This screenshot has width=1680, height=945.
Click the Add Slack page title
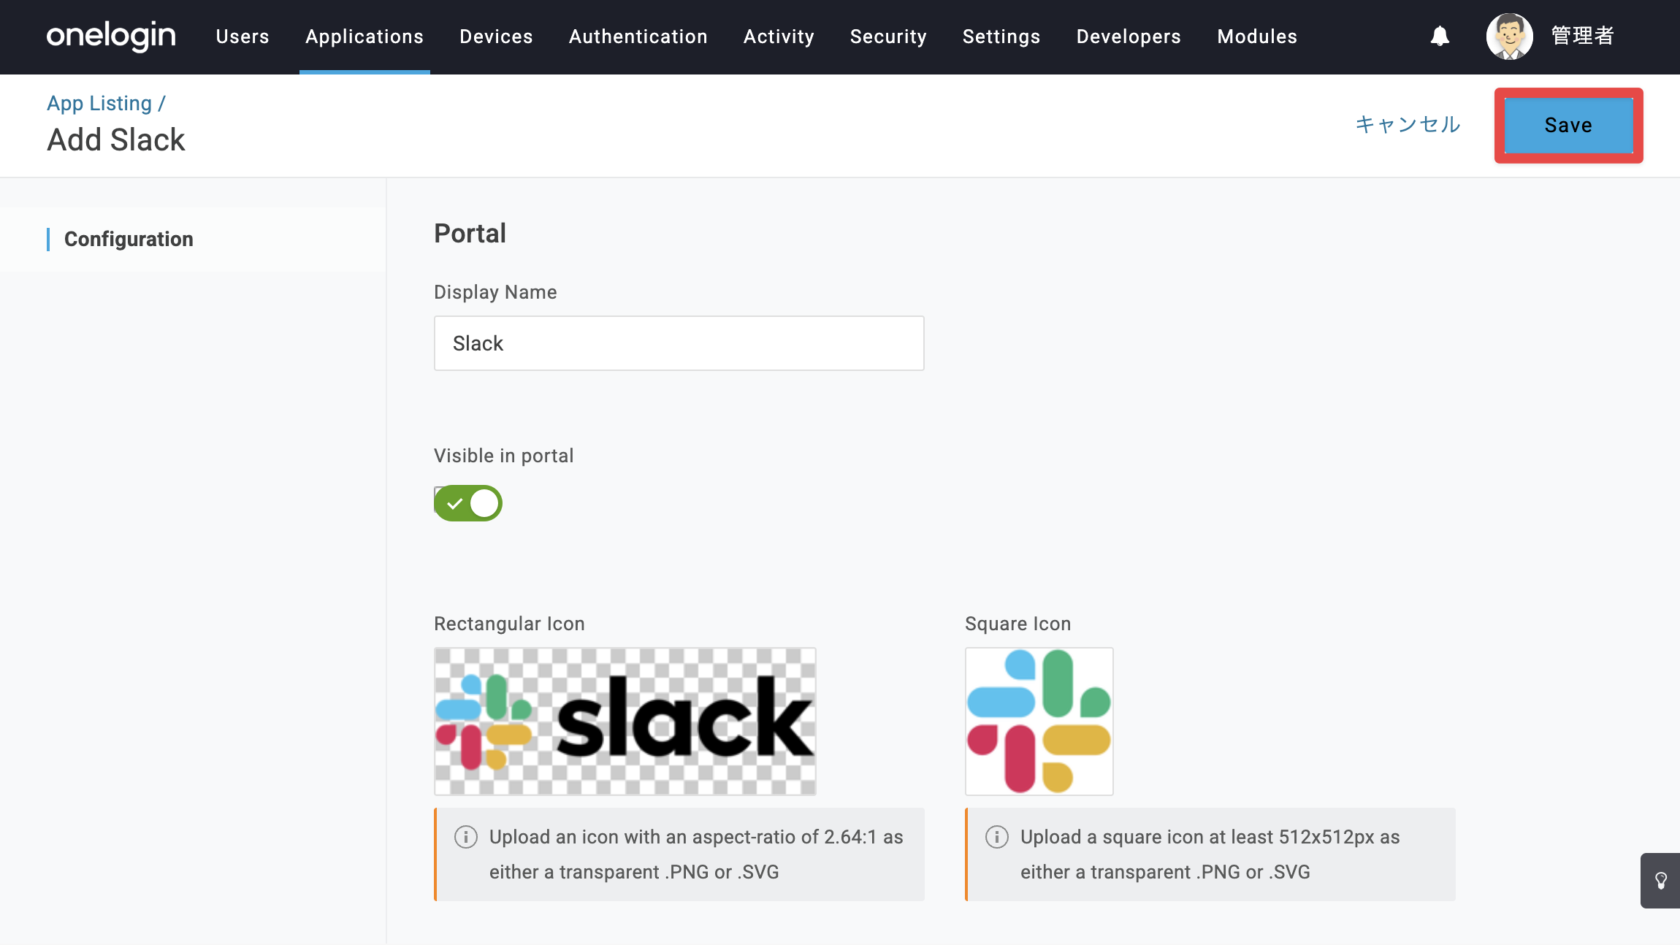coord(116,139)
